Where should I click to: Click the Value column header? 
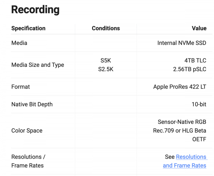pyautogui.click(x=199, y=28)
